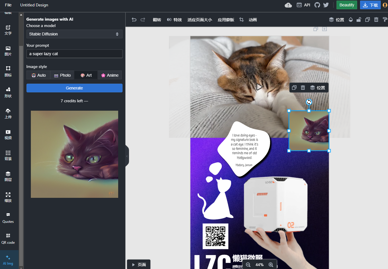
Task: Open the 动画 (Animation) option
Action: click(x=253, y=20)
